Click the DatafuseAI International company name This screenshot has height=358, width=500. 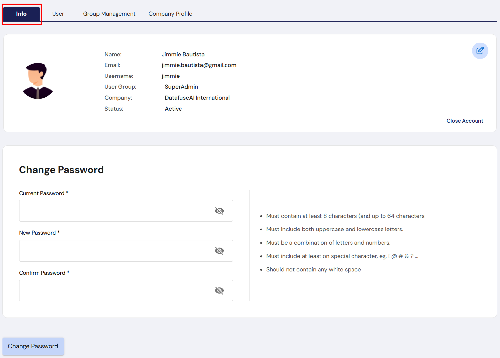pyautogui.click(x=197, y=97)
